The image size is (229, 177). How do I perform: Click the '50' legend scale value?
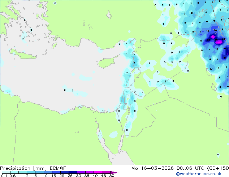coord(112,176)
